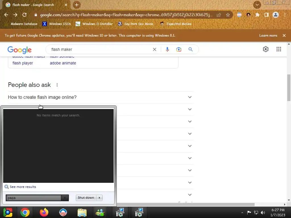Viewport: 291px width, 218px height.
Task: Expand the fourth People also ask question
Action: pos(190,134)
